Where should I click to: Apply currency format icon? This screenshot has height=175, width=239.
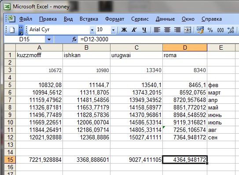click(x=200, y=30)
